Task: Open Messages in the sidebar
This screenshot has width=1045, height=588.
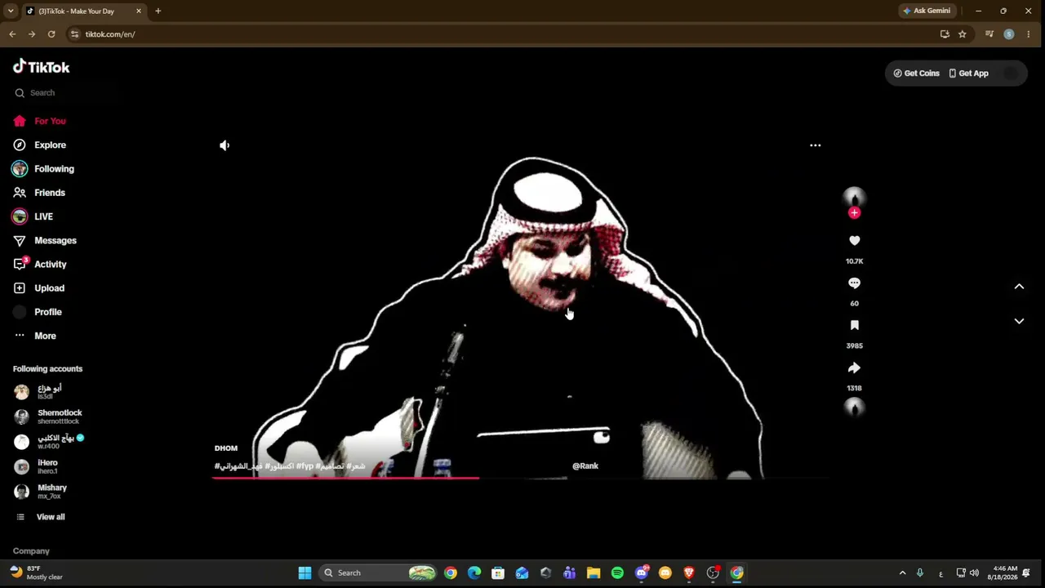Action: pyautogui.click(x=46, y=240)
